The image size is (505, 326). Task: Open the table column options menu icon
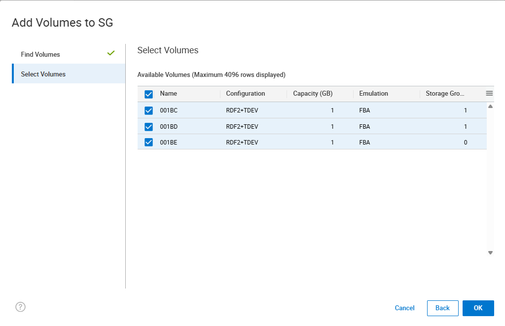click(x=489, y=93)
